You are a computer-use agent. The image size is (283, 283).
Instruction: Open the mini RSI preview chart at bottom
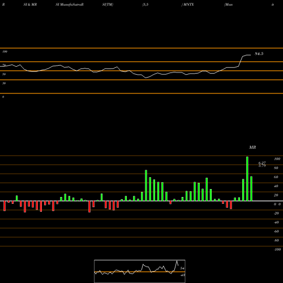coord(140,271)
